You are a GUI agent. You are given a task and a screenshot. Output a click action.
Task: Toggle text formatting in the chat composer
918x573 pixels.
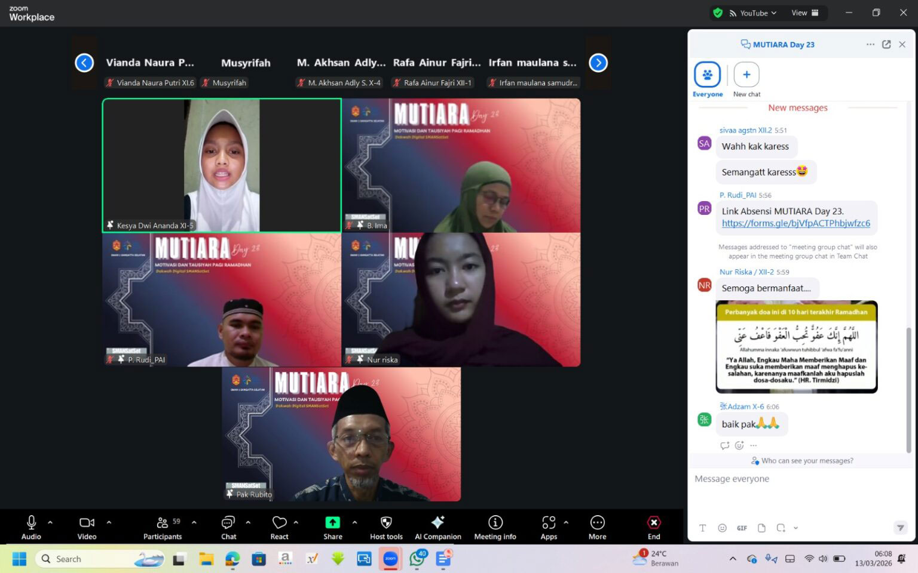point(702,528)
